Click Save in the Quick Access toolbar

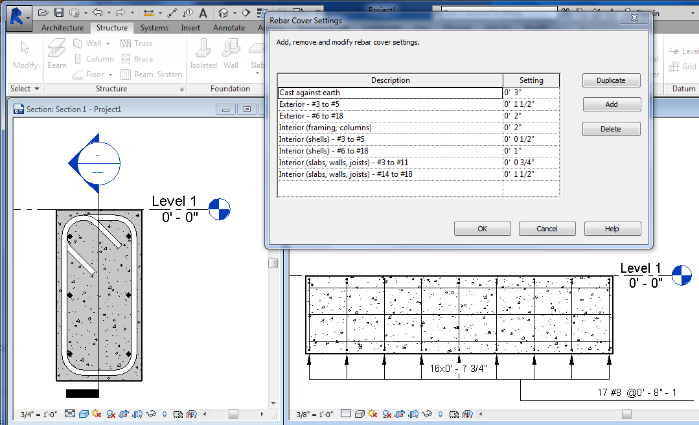(x=60, y=12)
